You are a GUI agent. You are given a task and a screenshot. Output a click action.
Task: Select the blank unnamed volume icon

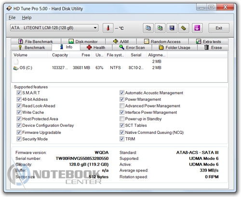[16, 62]
